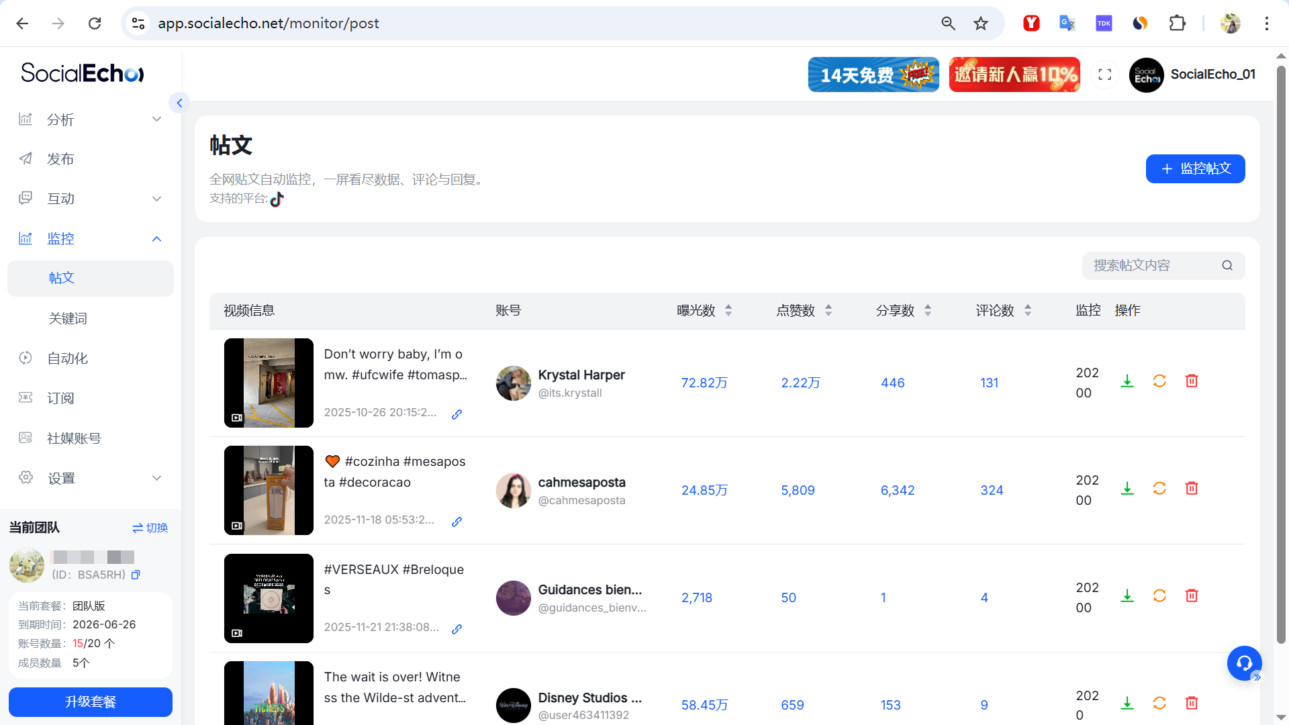The image size is (1289, 725).
Task: Download the Krystal Harper post video
Action: coord(1127,381)
